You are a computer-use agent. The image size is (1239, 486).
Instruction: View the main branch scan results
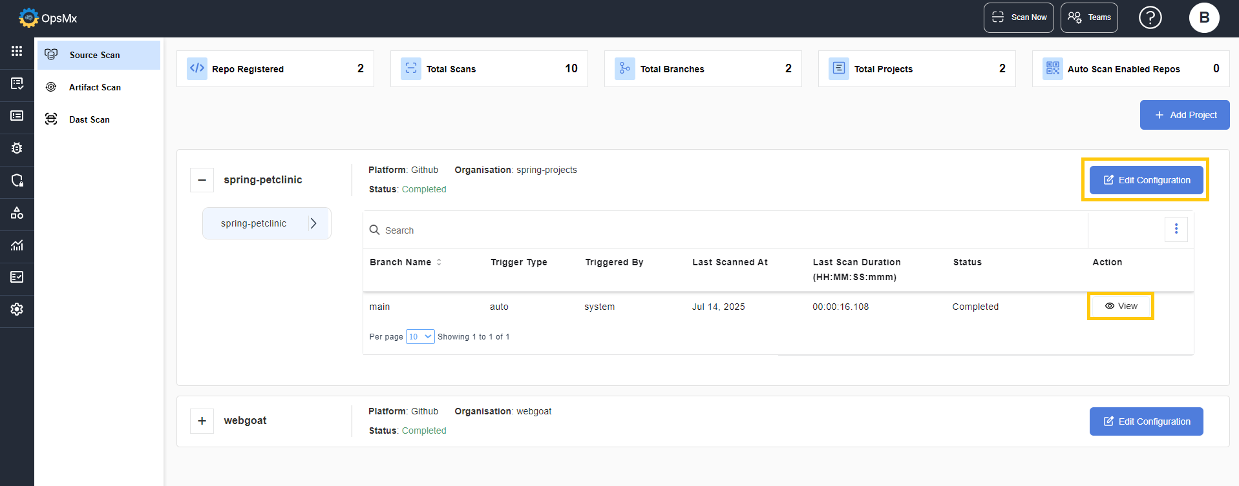point(1121,306)
